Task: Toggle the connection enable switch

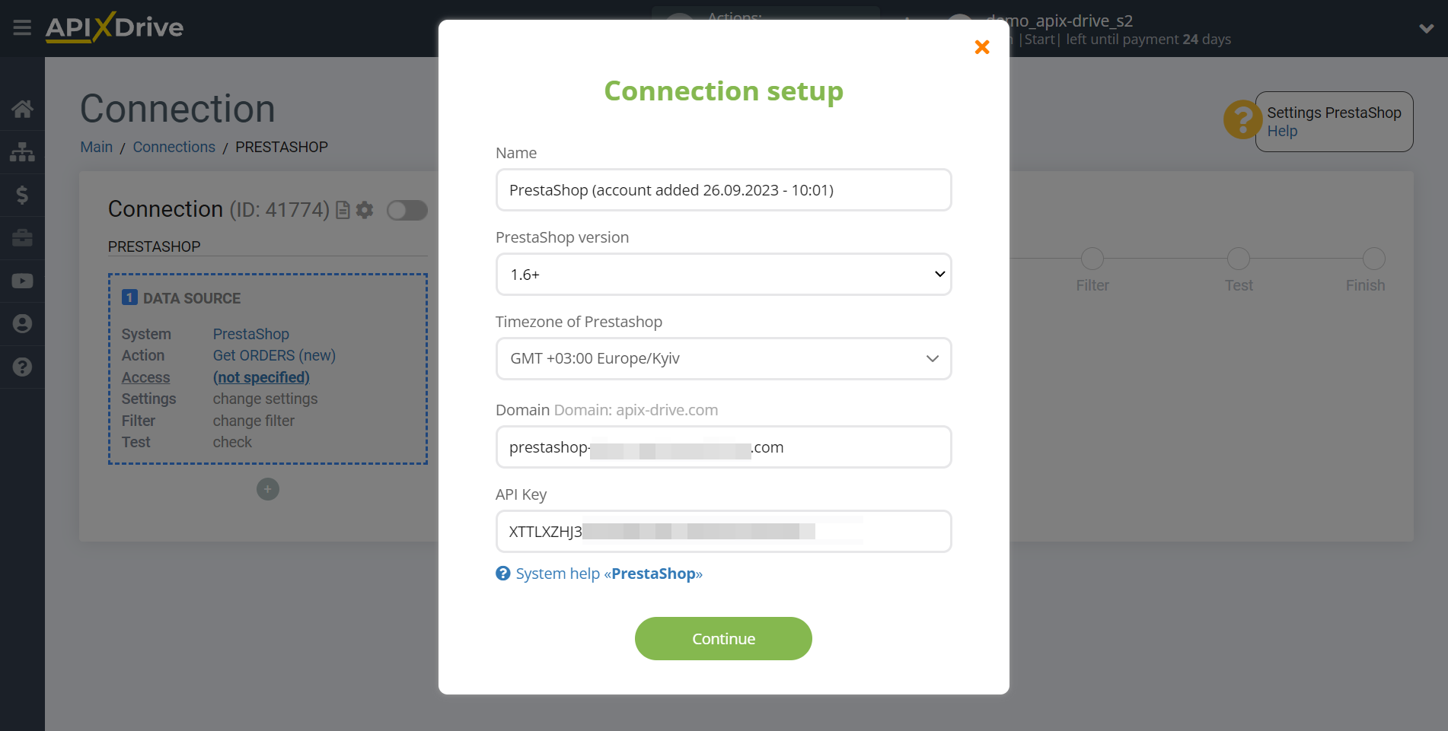Action: click(x=407, y=210)
